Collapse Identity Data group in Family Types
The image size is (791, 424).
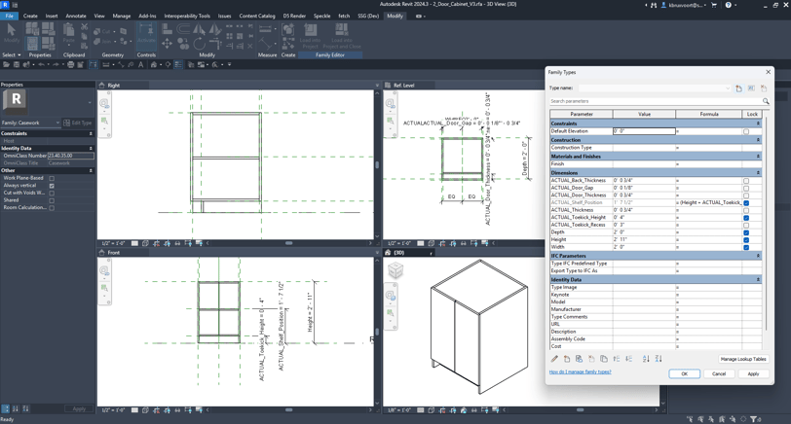[x=758, y=279]
